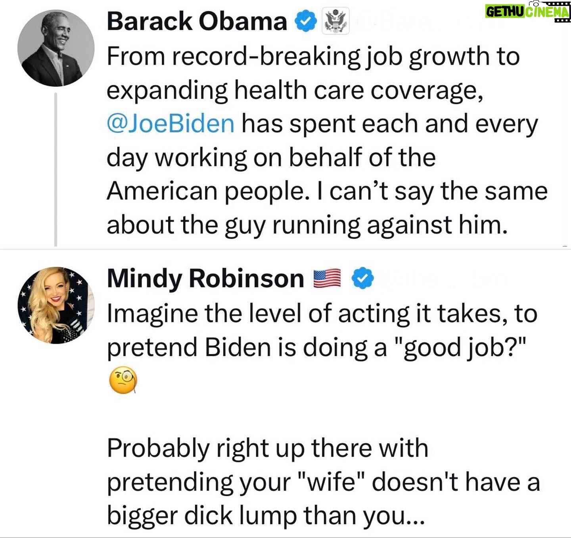This screenshot has height=538, width=571.
Task: Click the Mindy Robinson display name
Action: [x=205, y=278]
